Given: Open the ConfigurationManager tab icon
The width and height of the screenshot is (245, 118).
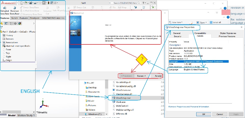Looking at the screenshot, I should (x=11, y=24).
